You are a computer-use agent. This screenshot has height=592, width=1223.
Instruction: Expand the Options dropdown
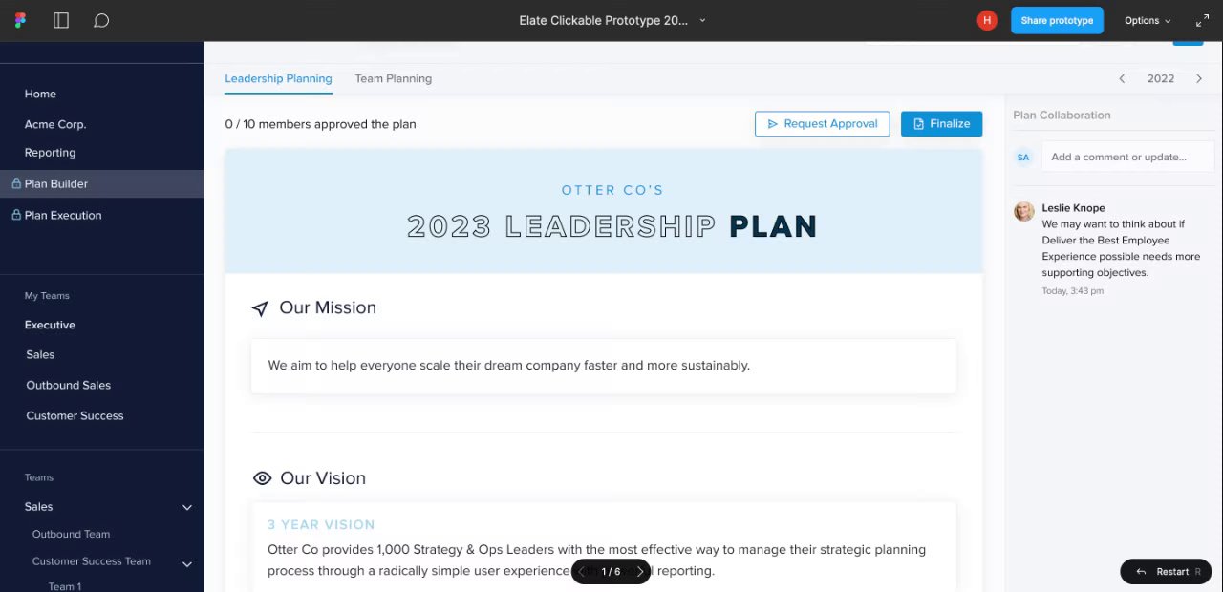pyautogui.click(x=1147, y=20)
